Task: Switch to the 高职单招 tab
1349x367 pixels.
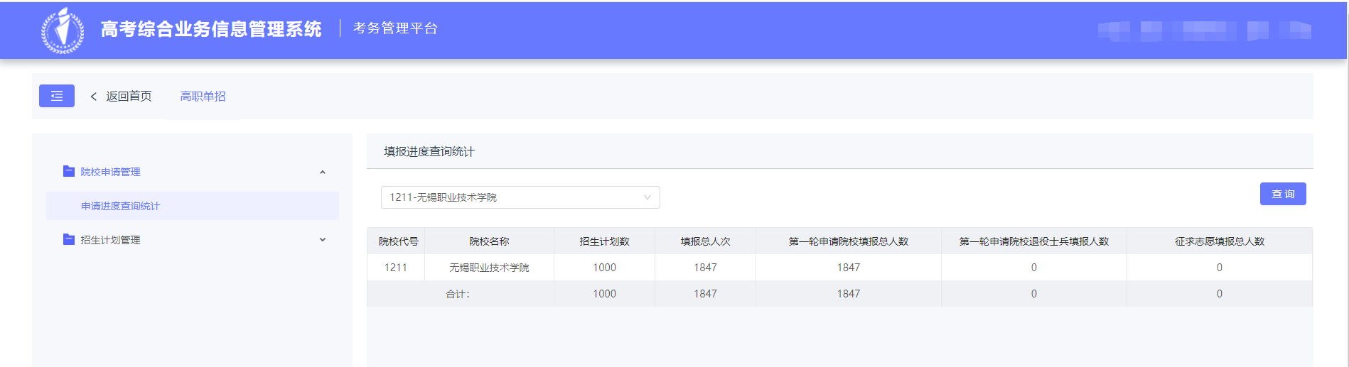Action: click(x=203, y=97)
